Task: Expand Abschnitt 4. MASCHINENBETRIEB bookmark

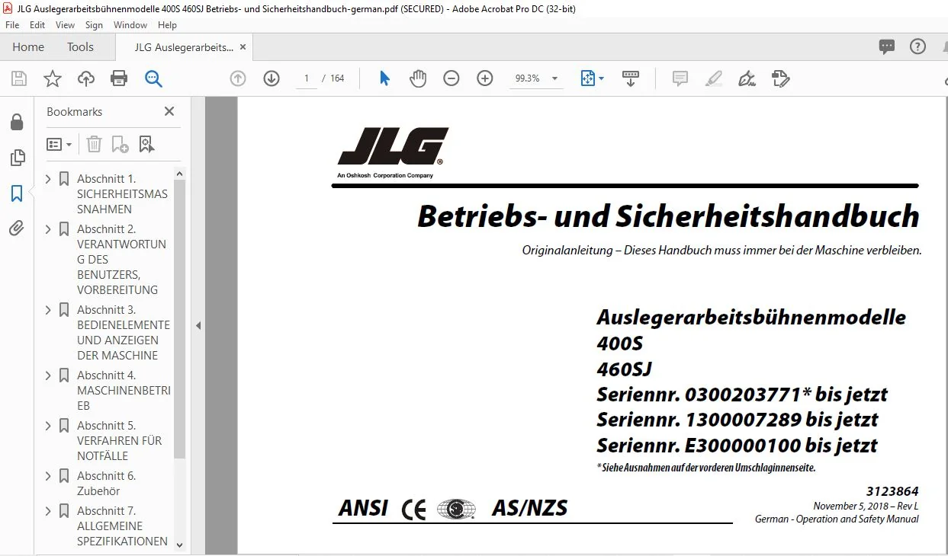Action: pos(49,375)
